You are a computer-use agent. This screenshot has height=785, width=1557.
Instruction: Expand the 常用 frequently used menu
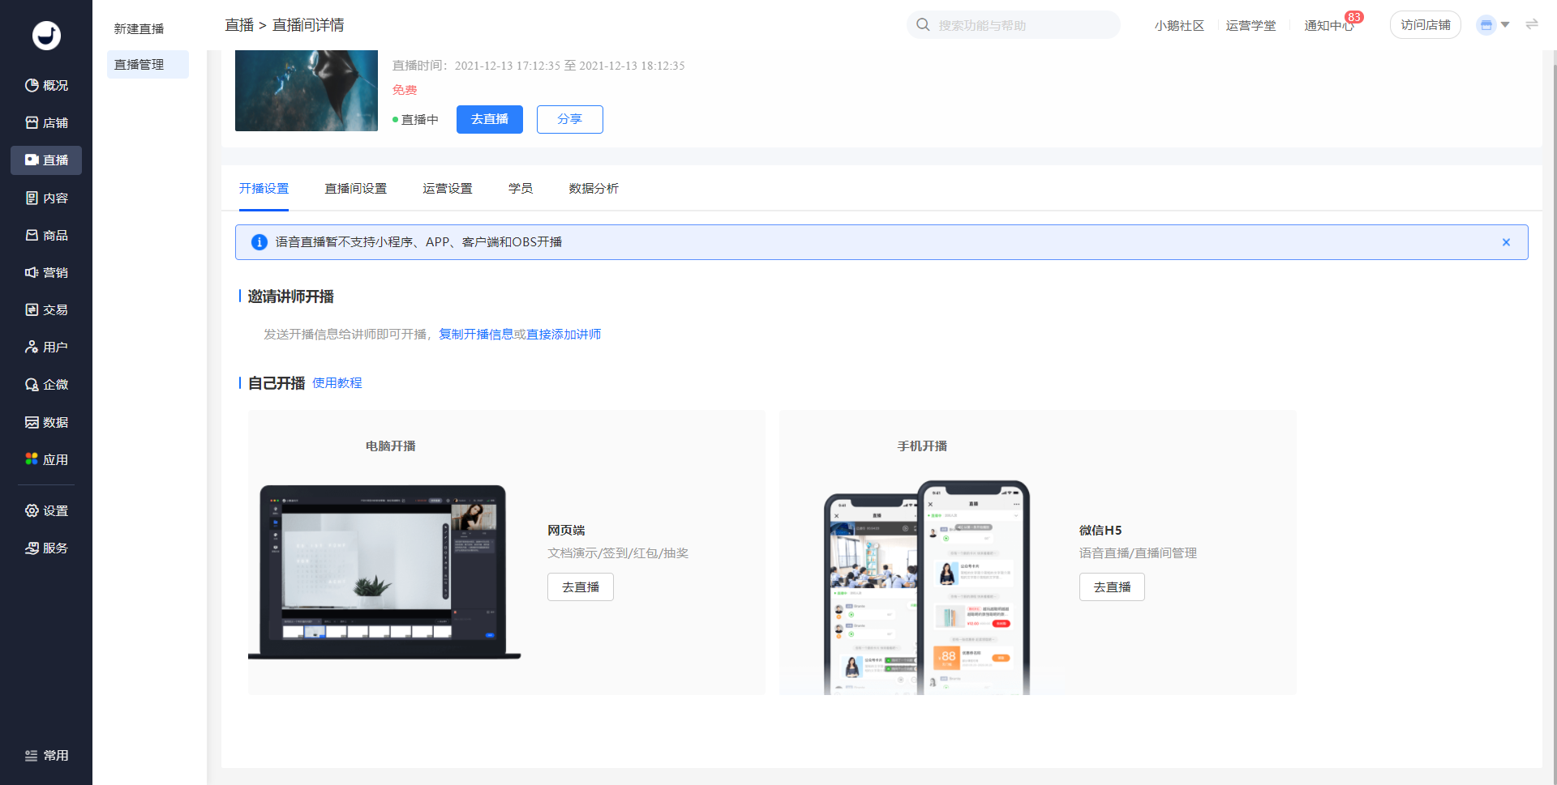(x=46, y=755)
